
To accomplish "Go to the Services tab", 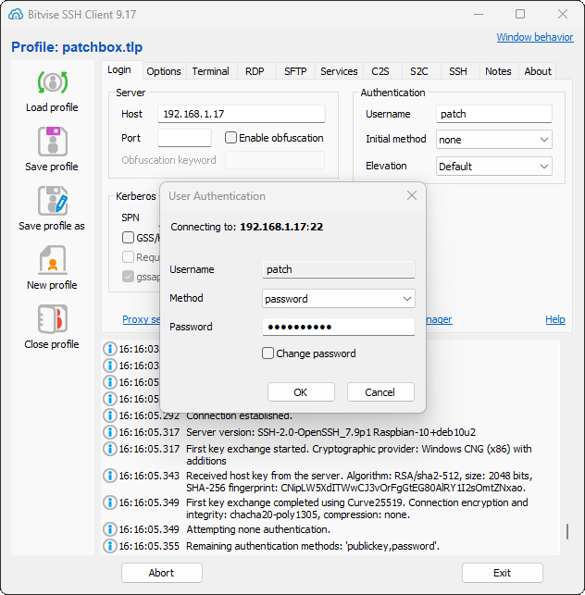I will 339,71.
